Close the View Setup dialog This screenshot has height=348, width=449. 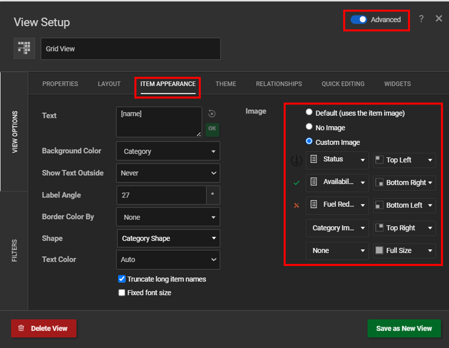tap(439, 19)
